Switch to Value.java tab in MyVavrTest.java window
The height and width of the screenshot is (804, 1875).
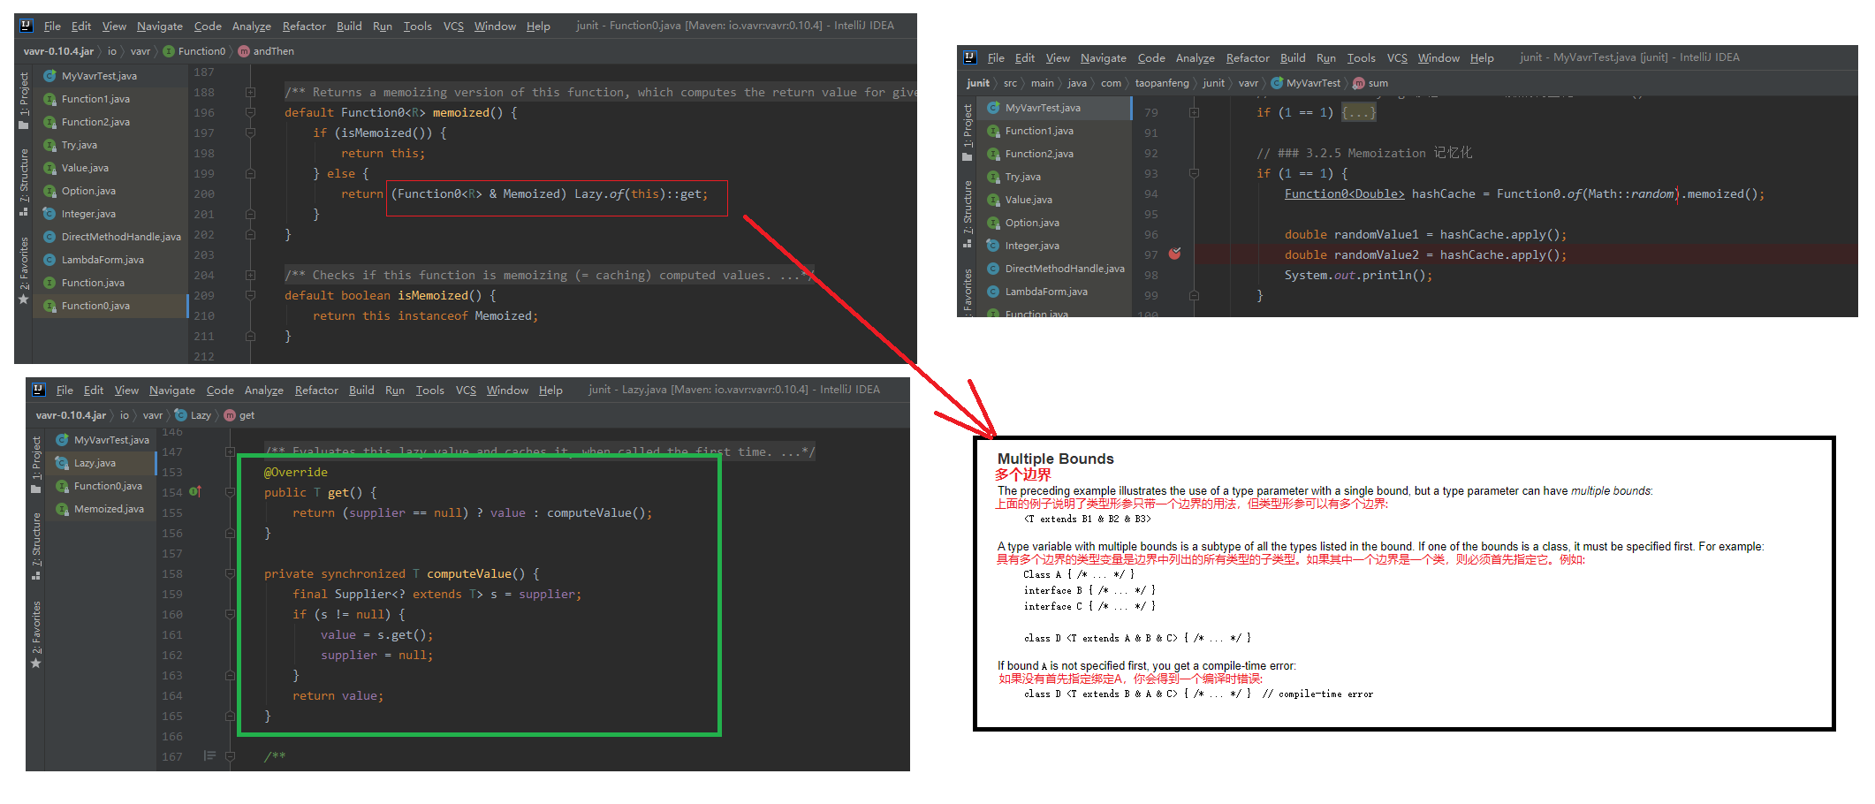(x=1054, y=200)
